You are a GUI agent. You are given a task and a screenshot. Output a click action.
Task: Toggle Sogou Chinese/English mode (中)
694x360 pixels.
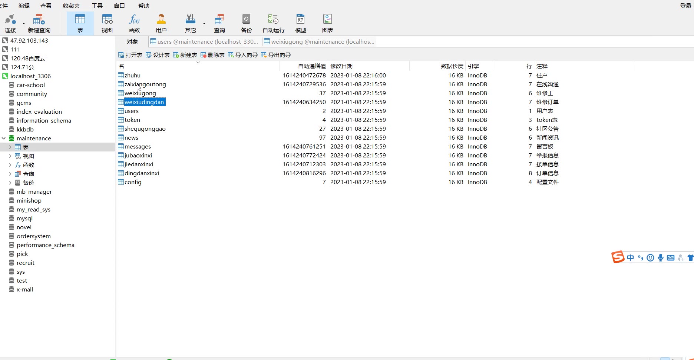click(x=631, y=258)
